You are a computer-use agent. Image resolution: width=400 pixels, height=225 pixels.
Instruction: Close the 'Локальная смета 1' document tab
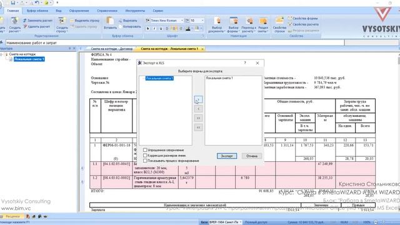coord(202,49)
